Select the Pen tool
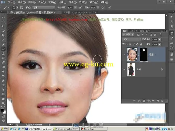 click(x=3, y=81)
